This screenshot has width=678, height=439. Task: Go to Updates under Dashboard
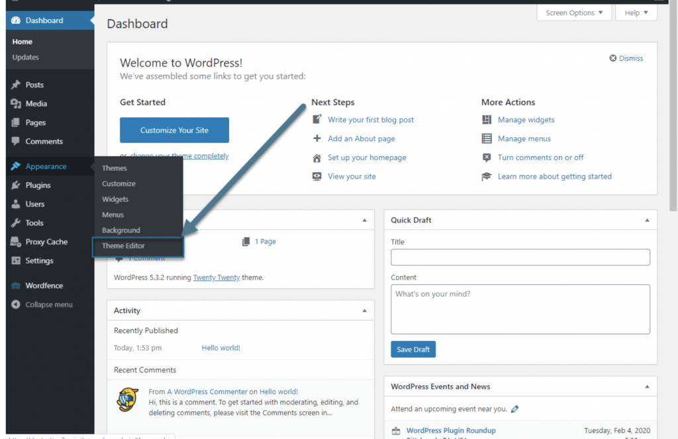(26, 57)
